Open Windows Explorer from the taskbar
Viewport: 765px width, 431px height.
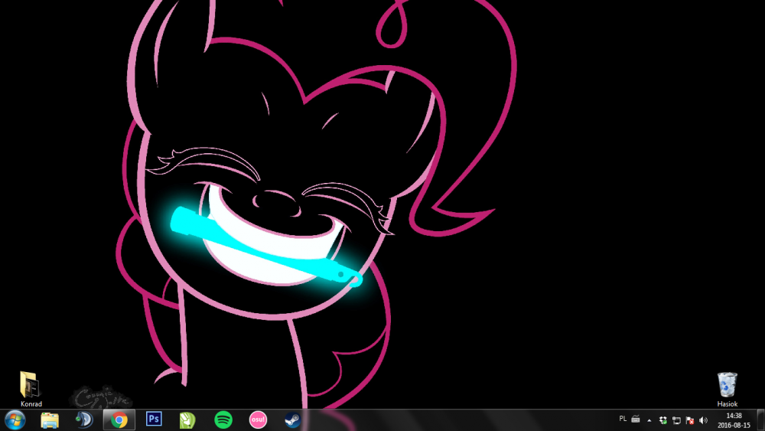coord(50,420)
